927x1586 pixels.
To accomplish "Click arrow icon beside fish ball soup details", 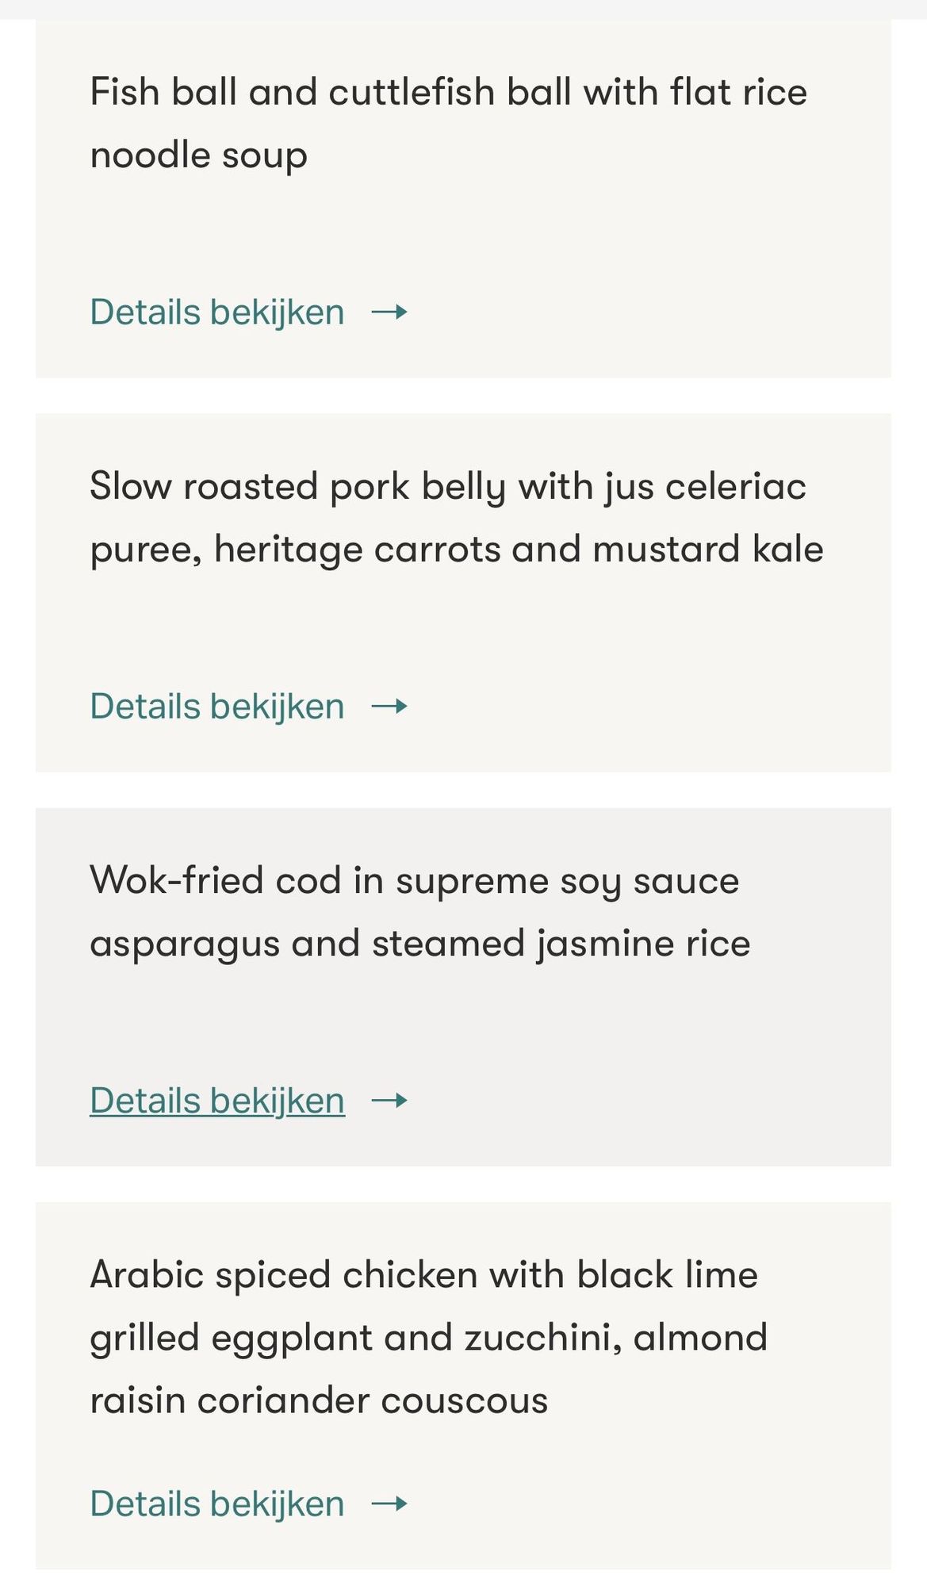I will point(389,312).
